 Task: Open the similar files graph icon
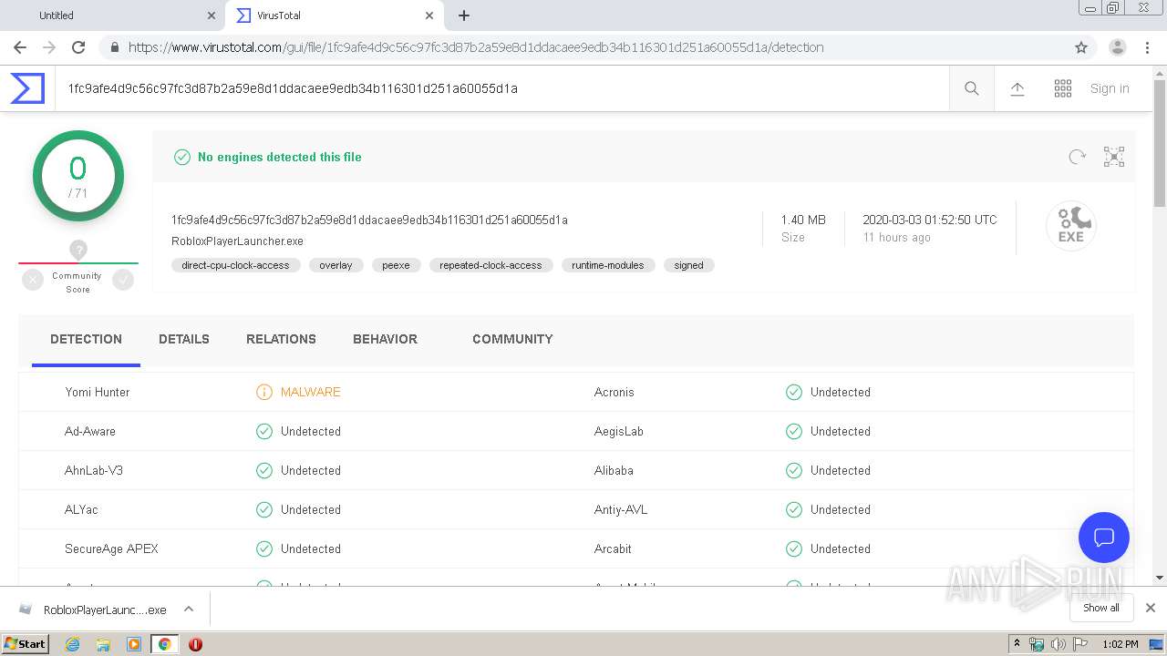(1114, 157)
